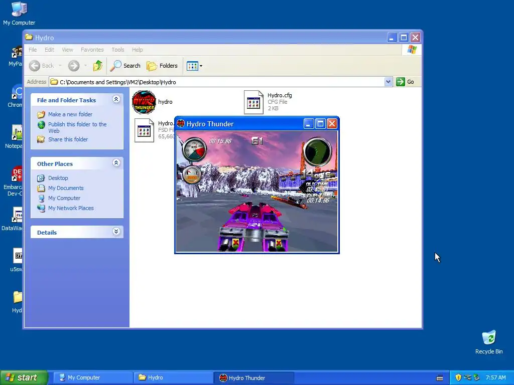Click the Hydro Thunder title bar icon

coord(181,124)
